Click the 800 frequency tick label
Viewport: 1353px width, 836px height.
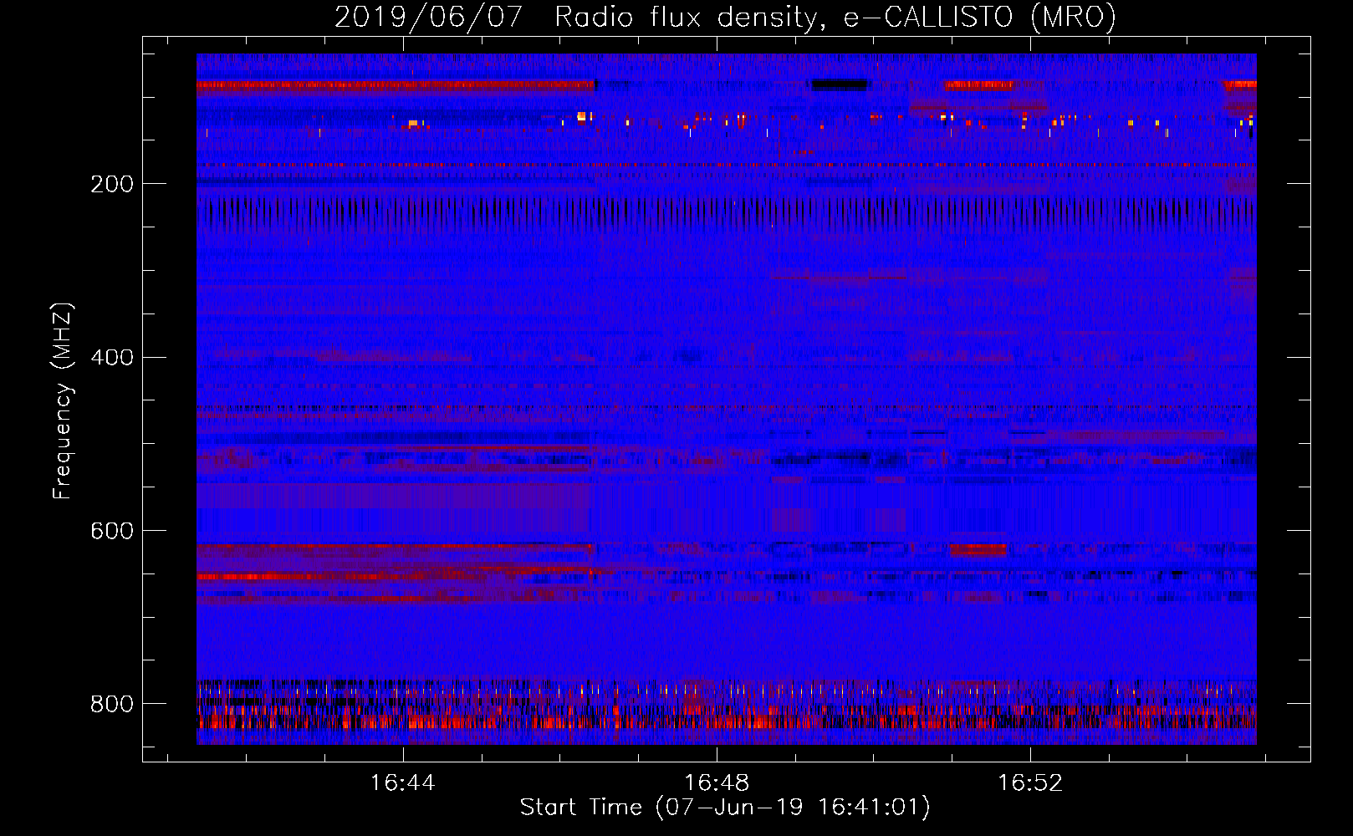pyautogui.click(x=112, y=704)
